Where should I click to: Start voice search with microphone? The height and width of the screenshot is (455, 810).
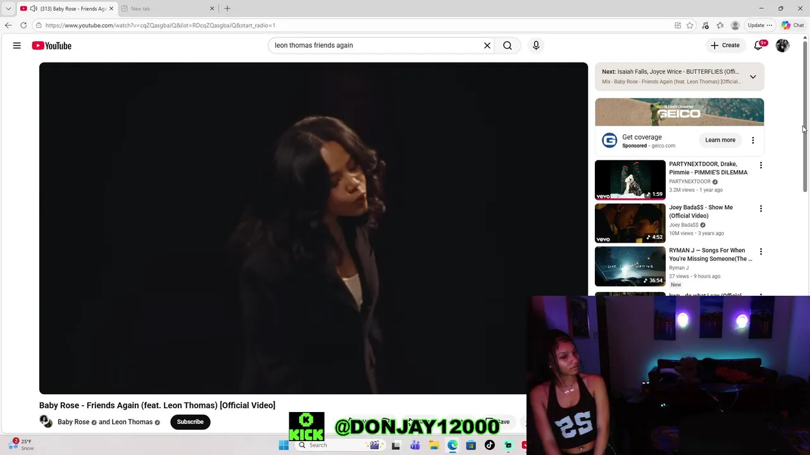coord(536,45)
